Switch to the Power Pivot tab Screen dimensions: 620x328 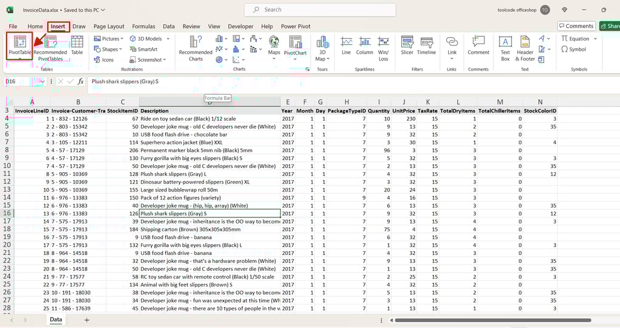tap(295, 27)
